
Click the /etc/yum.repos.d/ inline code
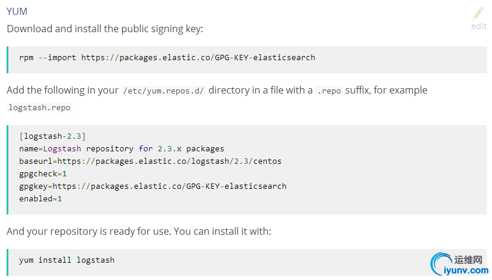click(x=163, y=91)
